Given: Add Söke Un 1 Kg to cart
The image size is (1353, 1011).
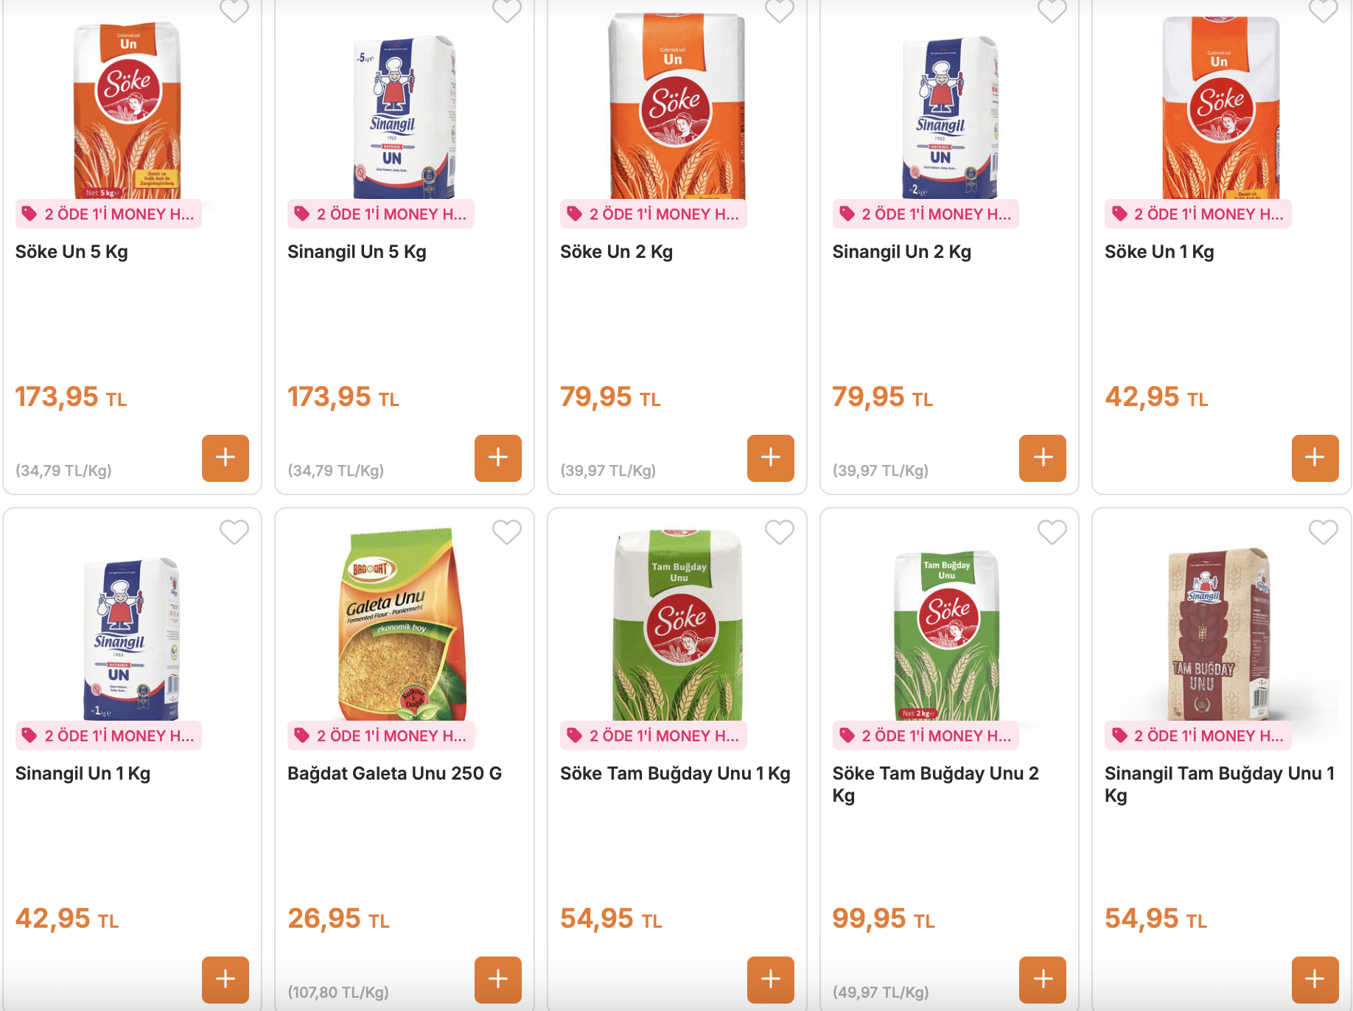Looking at the screenshot, I should pos(1315,458).
